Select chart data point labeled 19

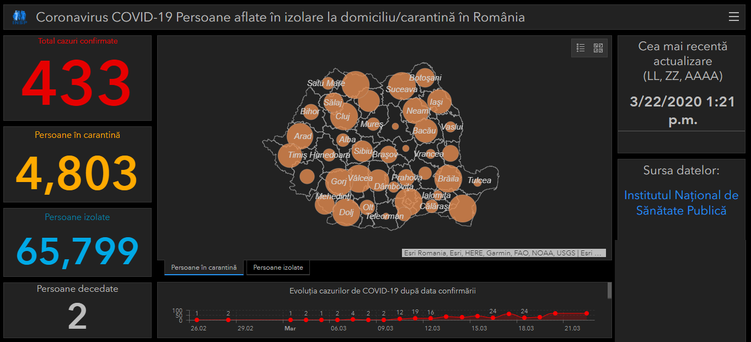(x=415, y=318)
